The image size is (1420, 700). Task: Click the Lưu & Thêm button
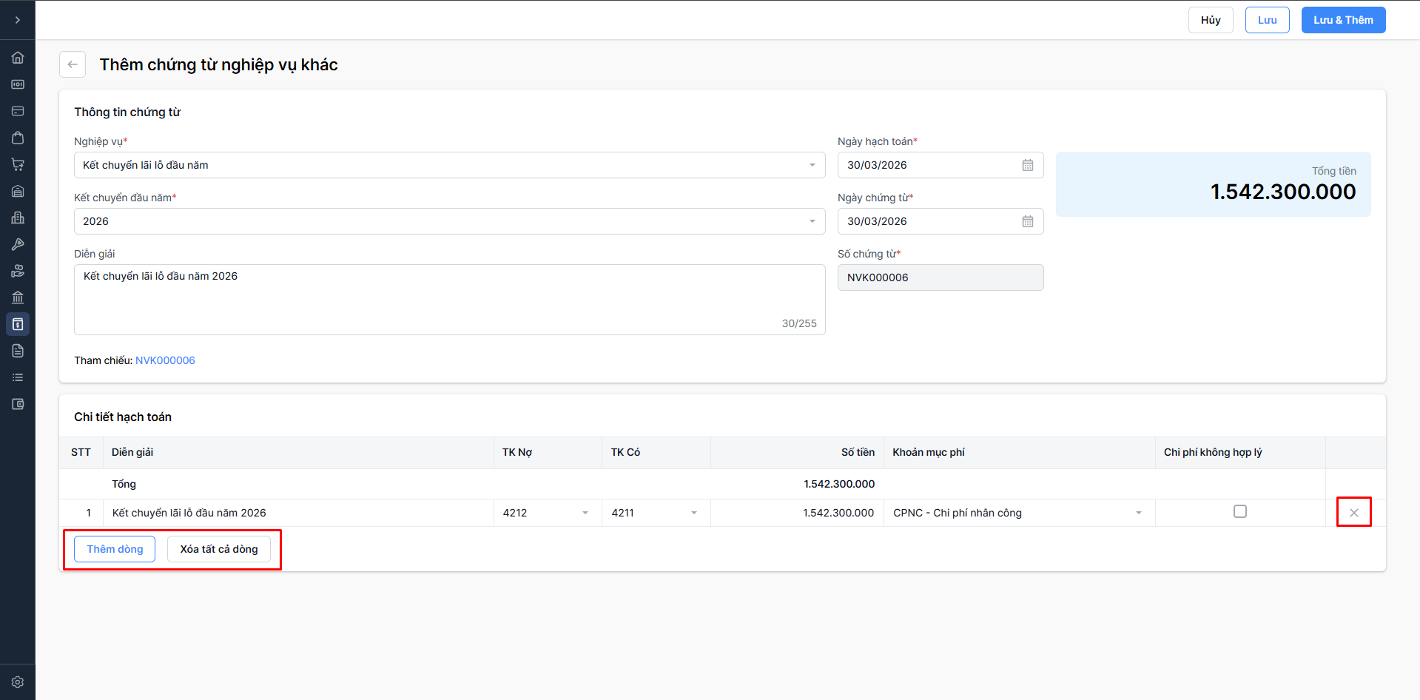point(1343,20)
